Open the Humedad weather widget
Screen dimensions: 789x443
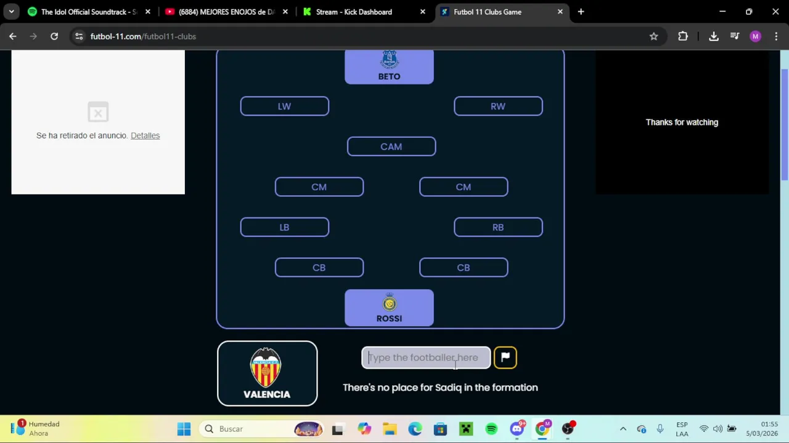tap(36, 429)
